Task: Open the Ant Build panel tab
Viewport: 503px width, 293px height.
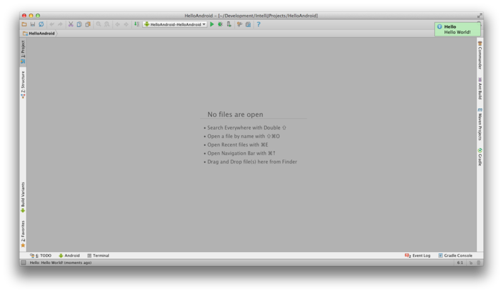Action: click(480, 88)
